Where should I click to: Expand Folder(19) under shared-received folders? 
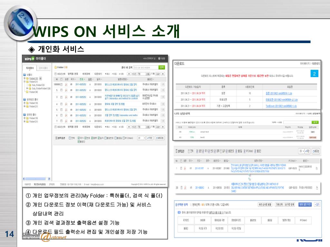(24, 103)
